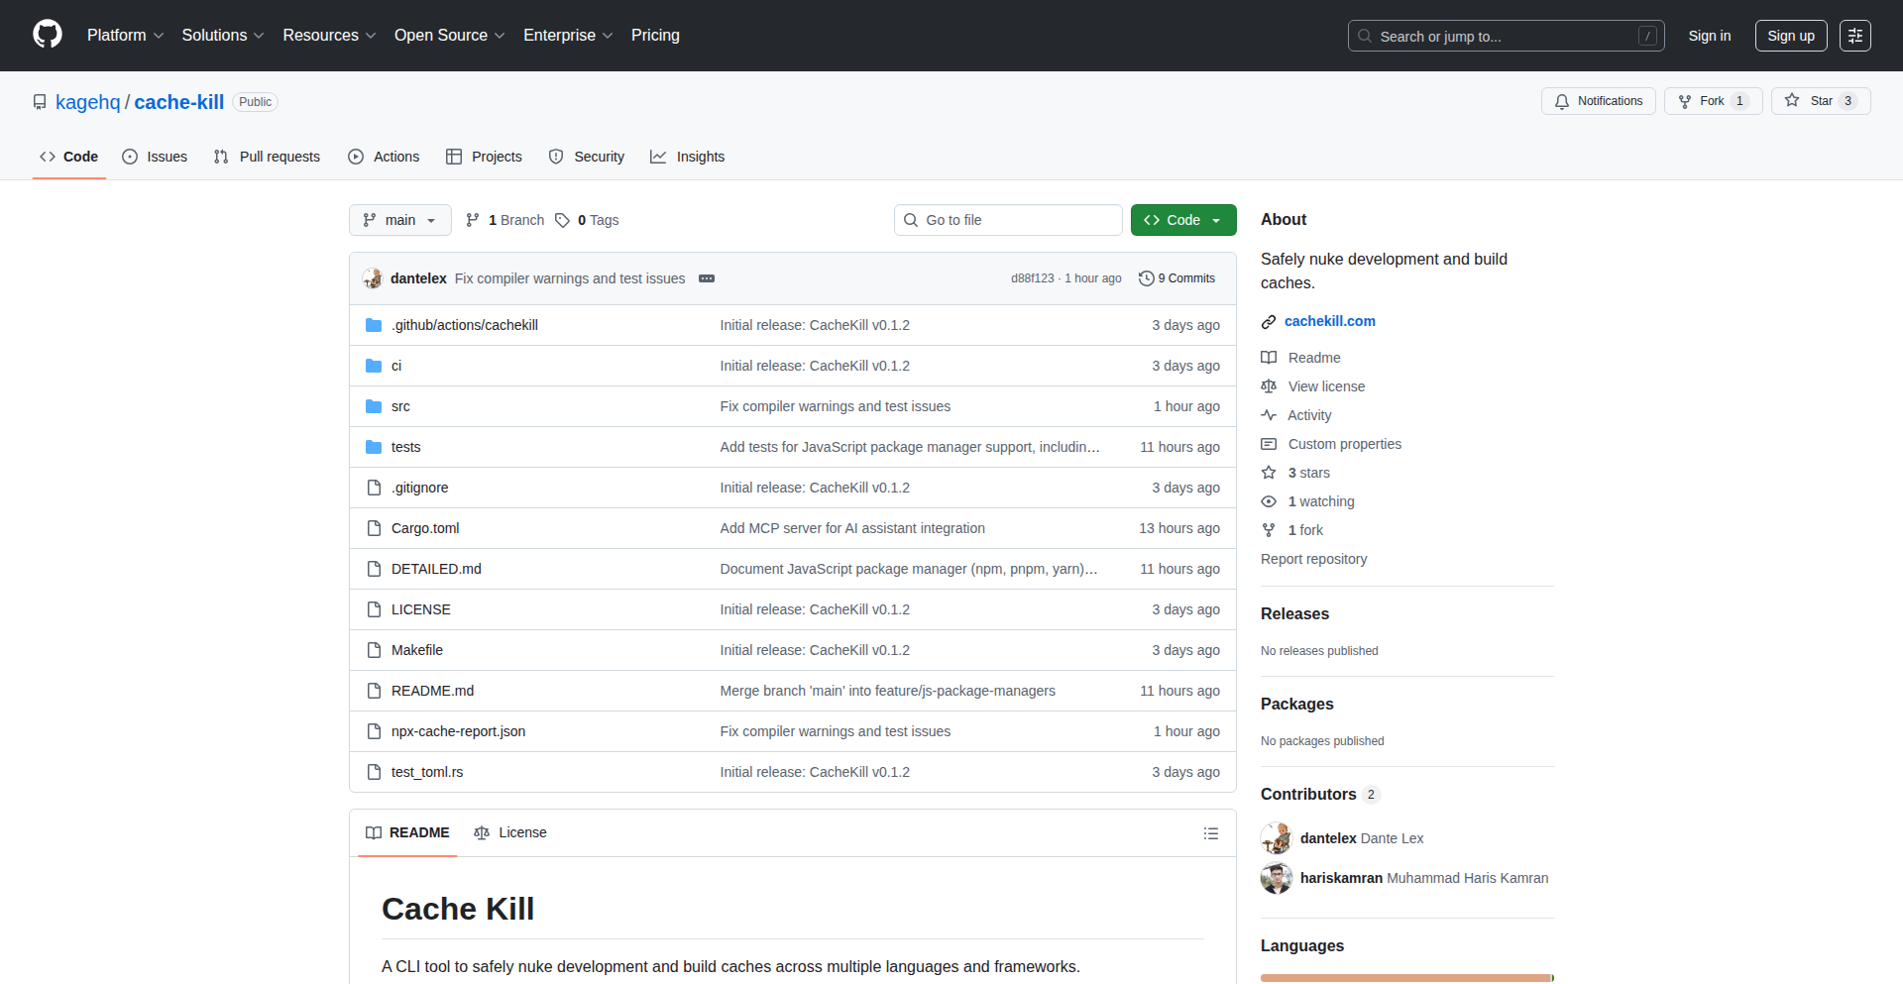Open the src folder

point(400,406)
